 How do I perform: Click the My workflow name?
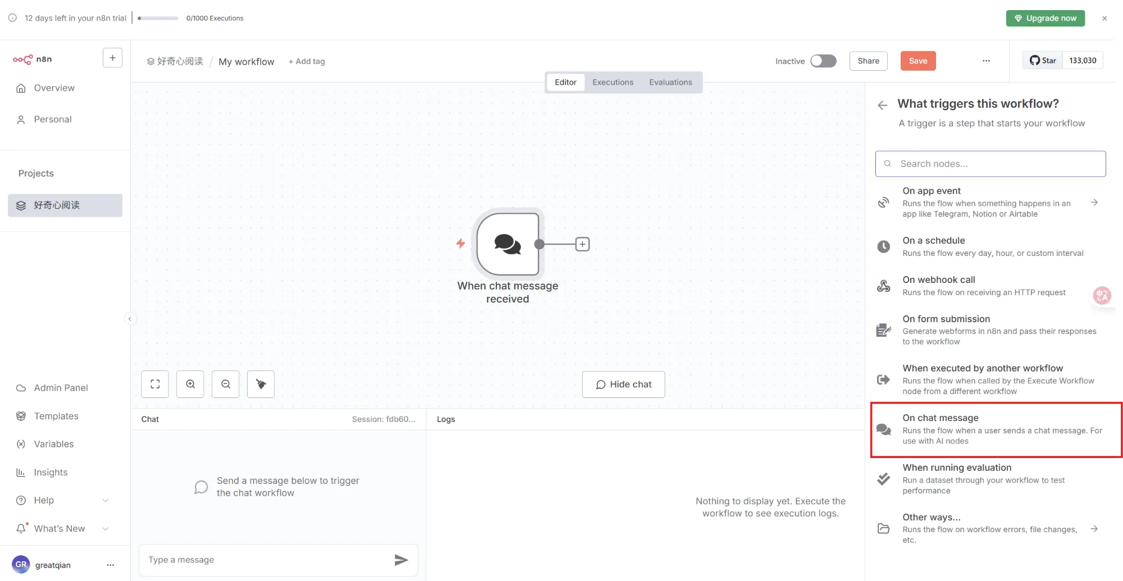coord(246,61)
